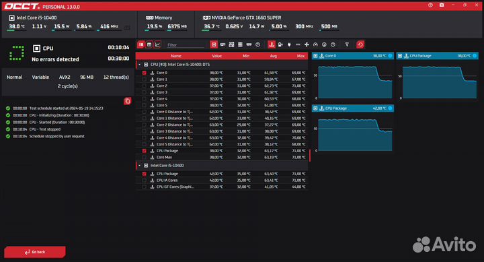Click the 'Schedule stopped by user request' entry
The image size is (484, 262).
pyautogui.click(x=56, y=136)
